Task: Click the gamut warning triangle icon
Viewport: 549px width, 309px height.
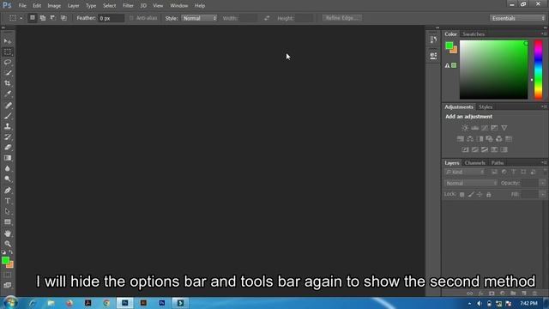Action: (x=447, y=65)
